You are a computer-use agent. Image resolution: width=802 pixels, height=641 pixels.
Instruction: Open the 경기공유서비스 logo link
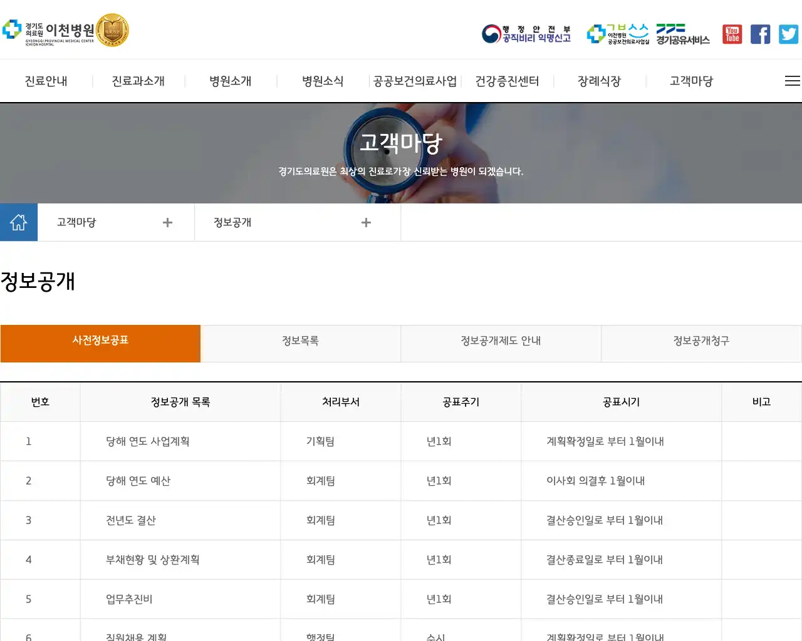(x=682, y=34)
